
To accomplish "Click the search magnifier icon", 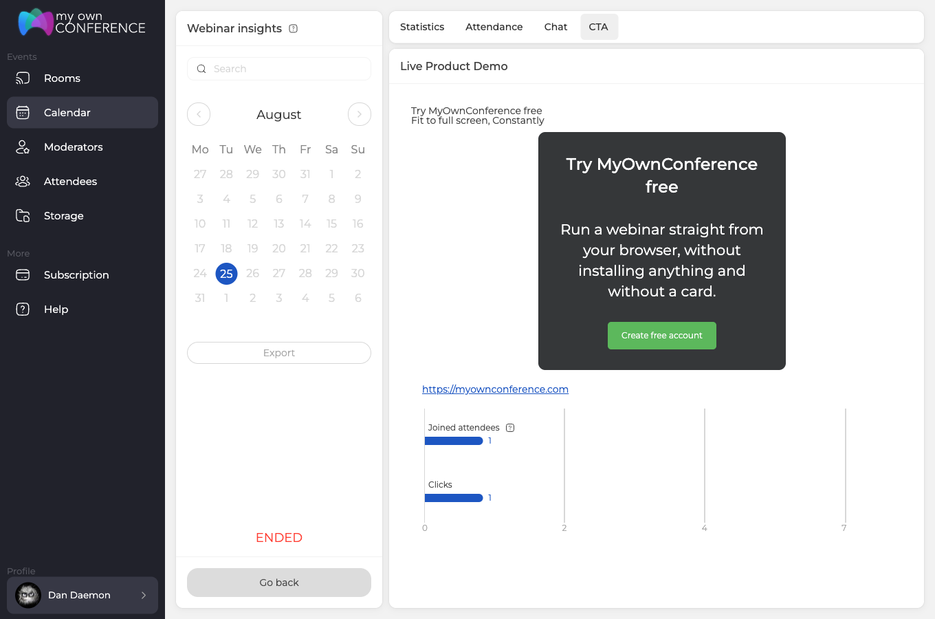I will [201, 69].
